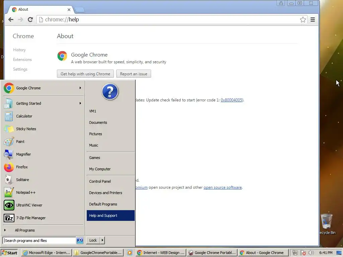This screenshot has height=257, width=343.
Task: Launch Paint from Start menu
Action: [43, 142]
